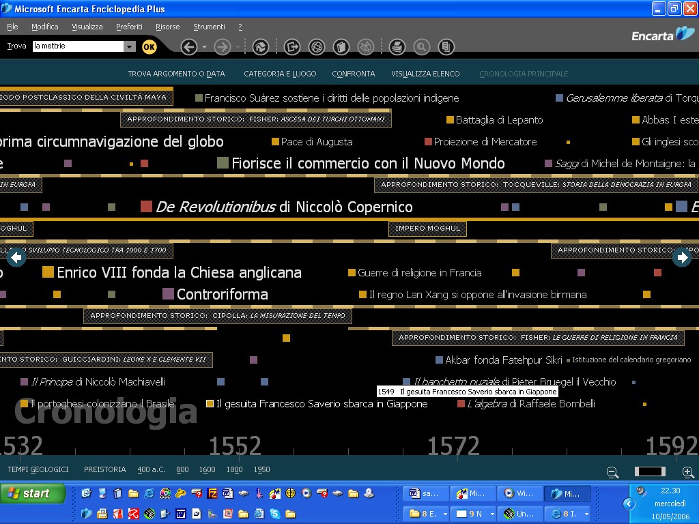This screenshot has width=699, height=524.
Task: Click the copy pages toolbar icon
Action: click(x=446, y=47)
